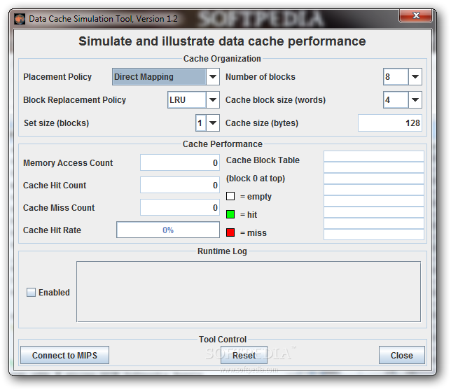
Task: Click the '= empty' legend text
Action: (256, 197)
